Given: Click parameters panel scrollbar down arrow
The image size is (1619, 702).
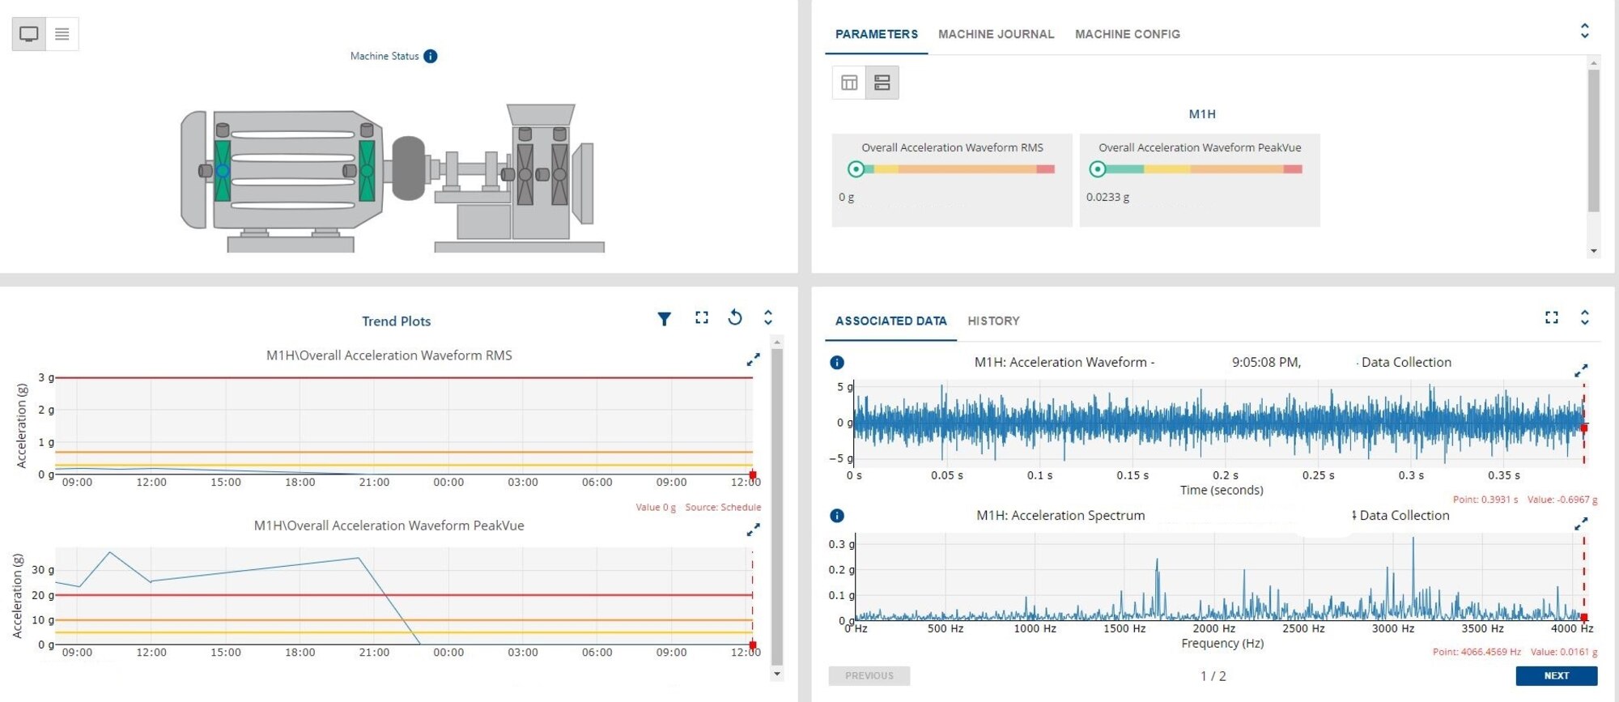Looking at the screenshot, I should [x=1593, y=251].
